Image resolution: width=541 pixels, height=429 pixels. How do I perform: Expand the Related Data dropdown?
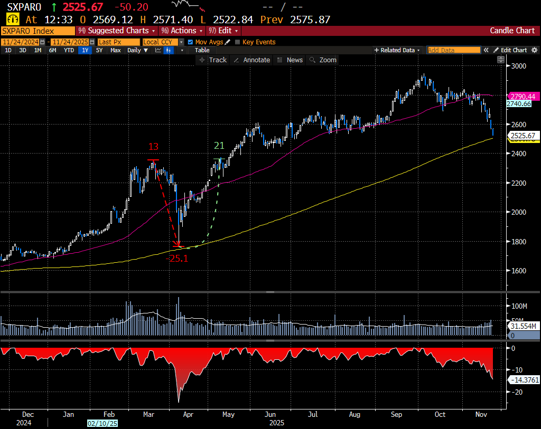[397, 50]
